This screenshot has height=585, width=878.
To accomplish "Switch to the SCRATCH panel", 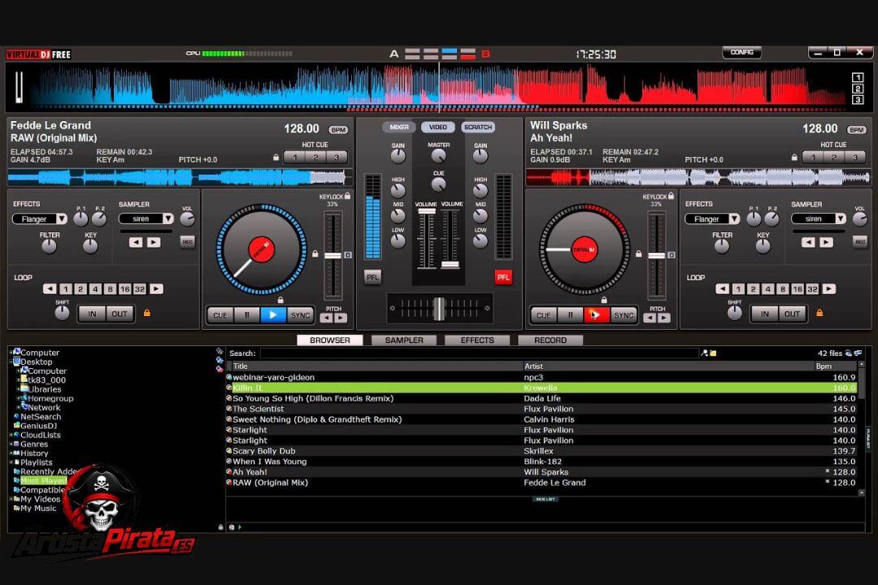I will pyautogui.click(x=478, y=127).
